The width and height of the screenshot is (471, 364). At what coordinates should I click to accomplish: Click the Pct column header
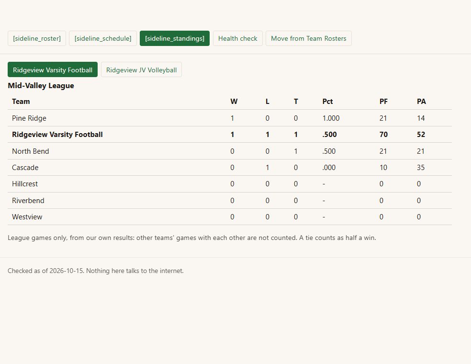pos(327,102)
